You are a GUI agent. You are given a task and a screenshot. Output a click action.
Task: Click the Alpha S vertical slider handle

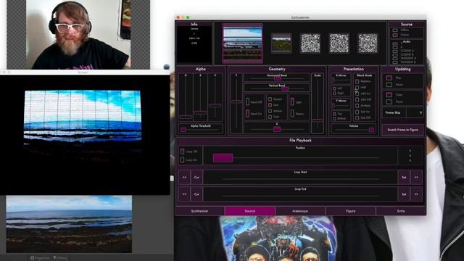pyautogui.click(x=200, y=112)
